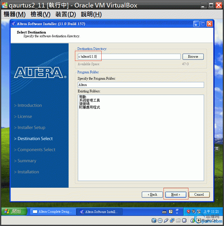The image size is (224, 226).
Task: Click the volume speaker tray icon
Action: [193, 212]
